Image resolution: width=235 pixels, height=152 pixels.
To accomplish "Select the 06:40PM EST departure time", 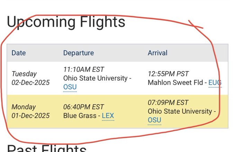I will [x=84, y=107].
